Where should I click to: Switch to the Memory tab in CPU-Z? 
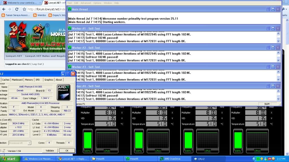[x=29, y=80]
